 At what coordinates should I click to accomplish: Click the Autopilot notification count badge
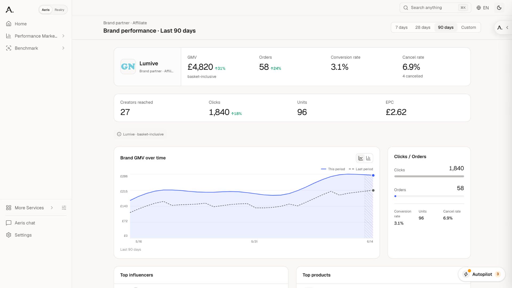[x=498, y=274]
